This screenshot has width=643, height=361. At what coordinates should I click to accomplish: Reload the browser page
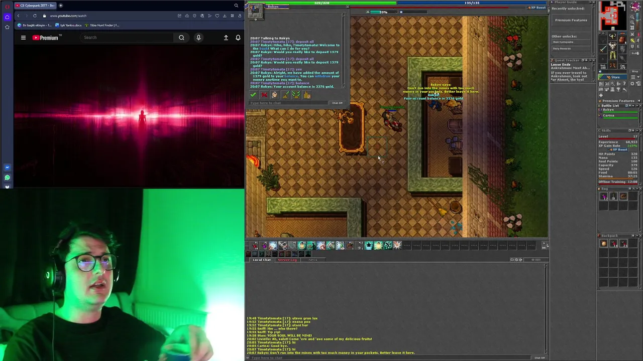click(x=35, y=16)
